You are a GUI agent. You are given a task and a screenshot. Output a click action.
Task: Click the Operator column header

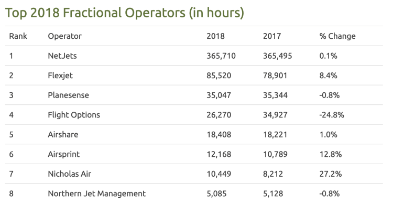(64, 36)
